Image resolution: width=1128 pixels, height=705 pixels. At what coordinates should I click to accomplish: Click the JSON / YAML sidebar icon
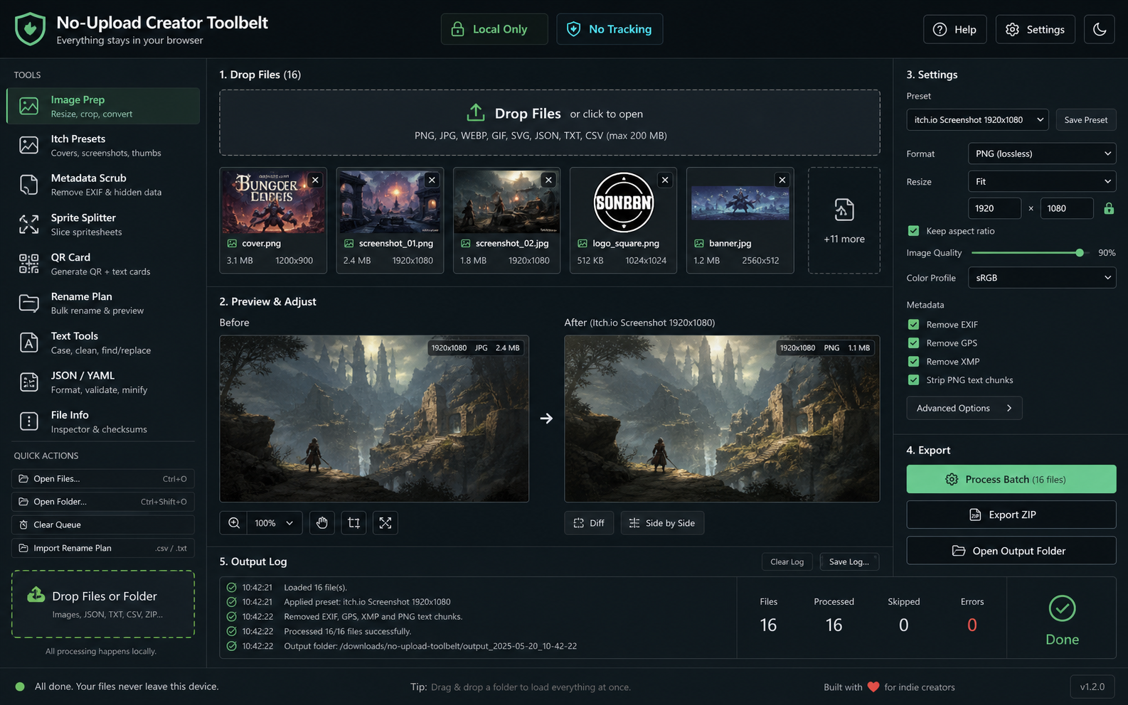click(x=29, y=382)
